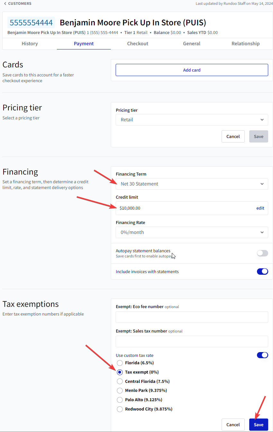
Task: Click the $10,000.00 credit limit field
Action: tap(192, 208)
